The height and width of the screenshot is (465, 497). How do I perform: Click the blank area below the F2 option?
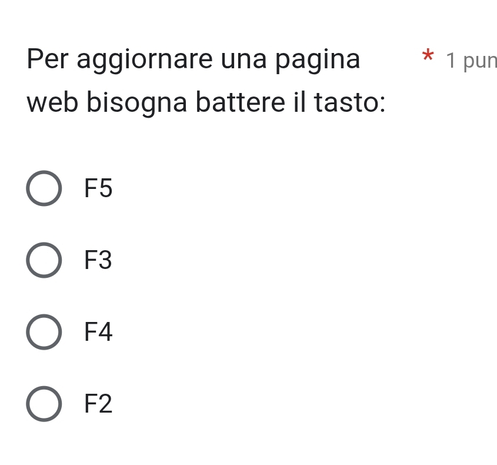[247, 444]
